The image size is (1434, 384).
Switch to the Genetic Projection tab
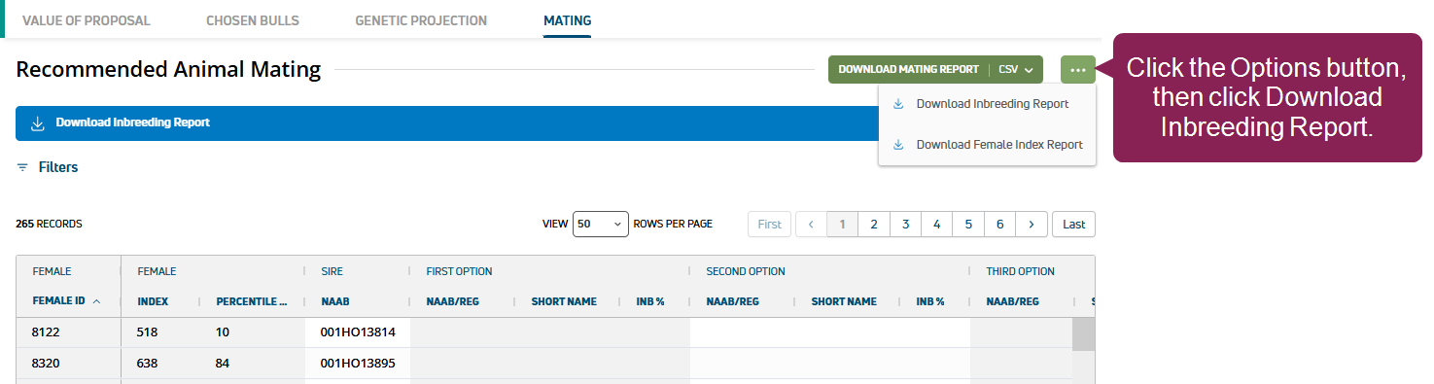pos(421,20)
